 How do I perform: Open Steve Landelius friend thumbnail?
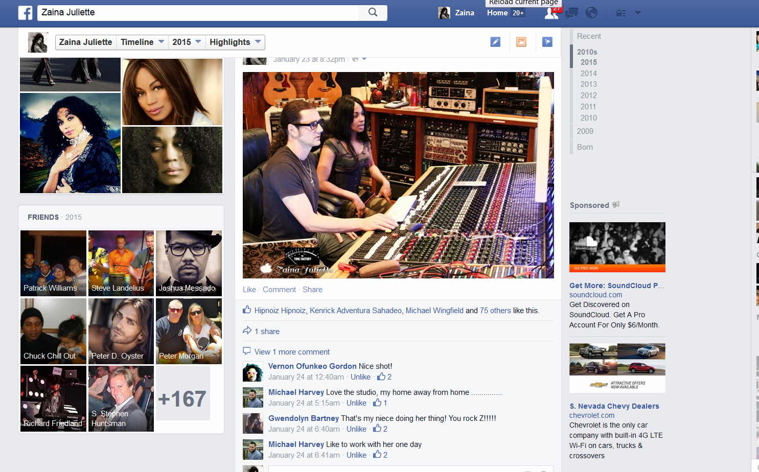point(121,263)
